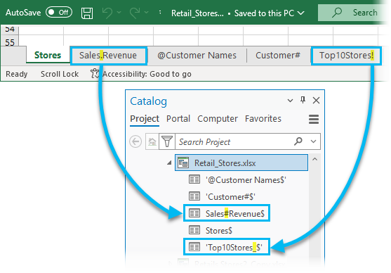Click the table icon beside Stores$
Image resolution: width=391 pixels, height=273 pixels.
click(x=194, y=230)
